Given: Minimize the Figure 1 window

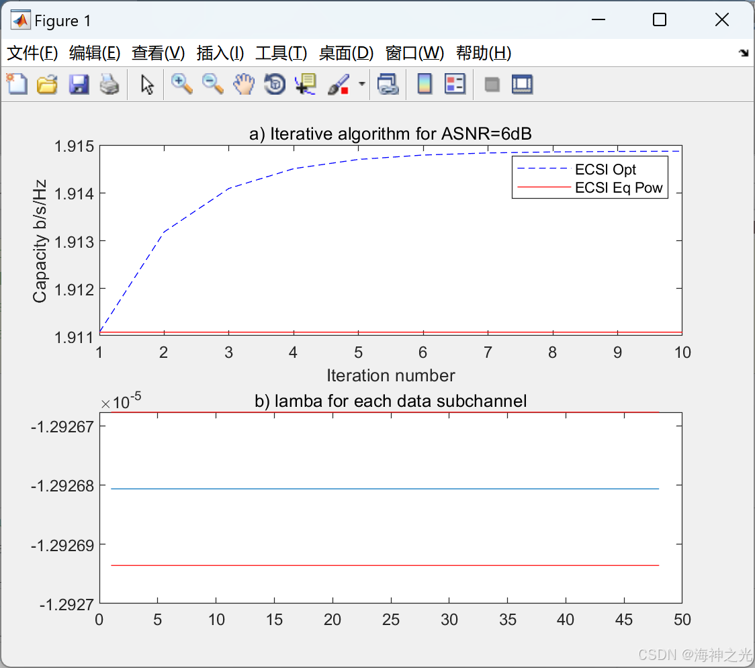Looking at the screenshot, I should [x=598, y=19].
